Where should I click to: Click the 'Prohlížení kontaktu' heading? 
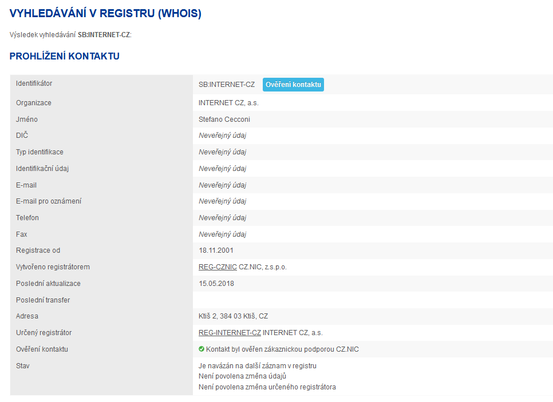point(65,57)
